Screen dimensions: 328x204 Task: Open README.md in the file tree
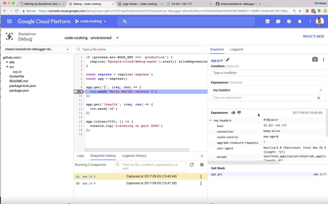(18, 81)
